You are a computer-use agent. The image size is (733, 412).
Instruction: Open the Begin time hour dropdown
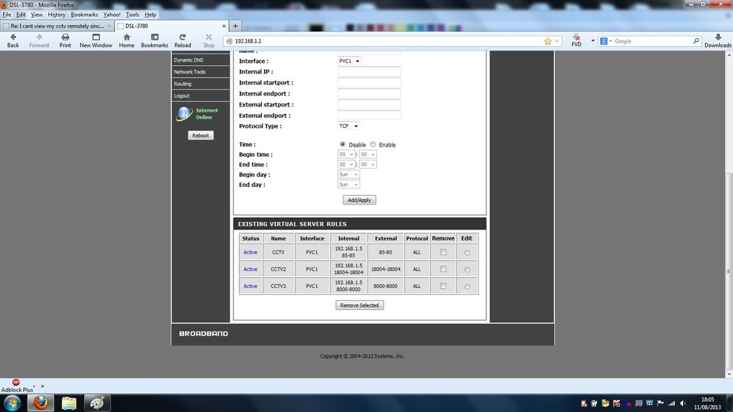pos(346,155)
